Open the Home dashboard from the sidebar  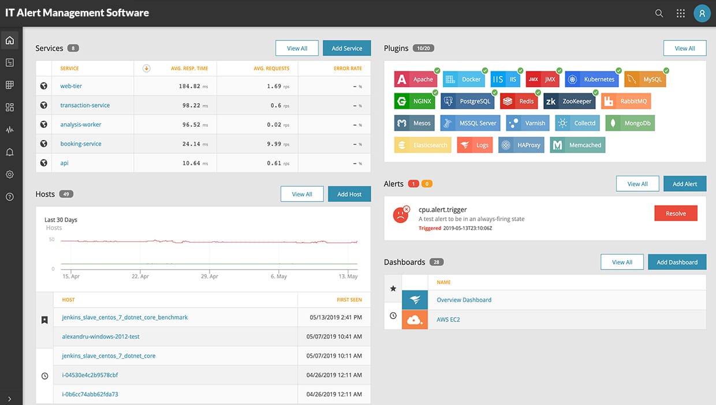tap(10, 40)
